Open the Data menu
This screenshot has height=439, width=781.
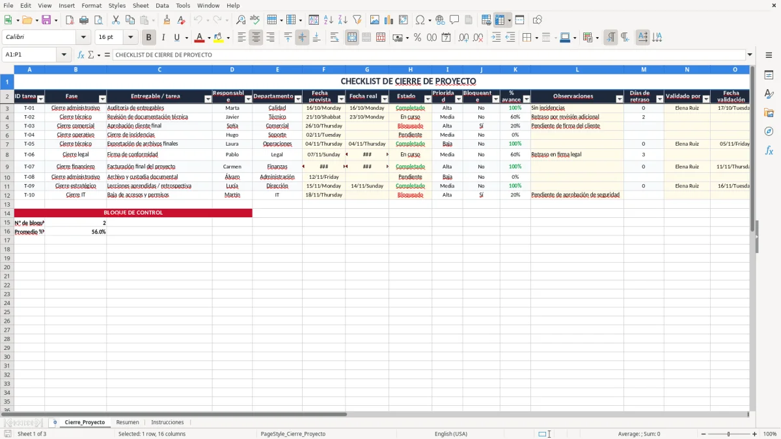pyautogui.click(x=162, y=5)
